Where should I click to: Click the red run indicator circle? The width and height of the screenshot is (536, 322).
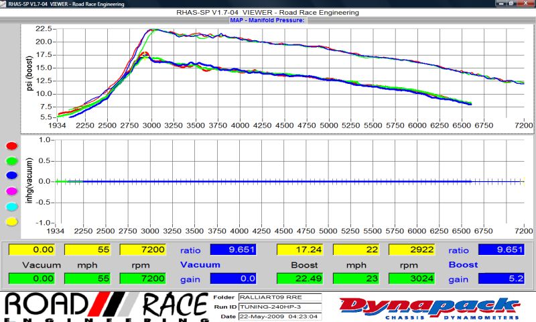click(11, 146)
